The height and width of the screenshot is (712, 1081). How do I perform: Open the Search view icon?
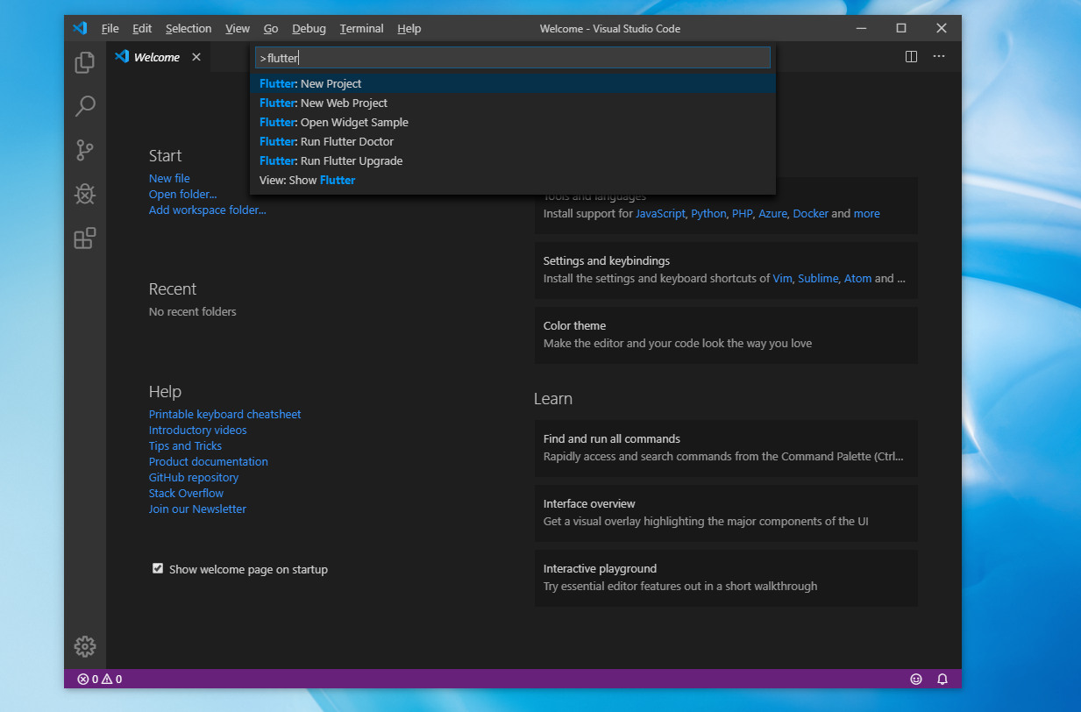tap(85, 106)
